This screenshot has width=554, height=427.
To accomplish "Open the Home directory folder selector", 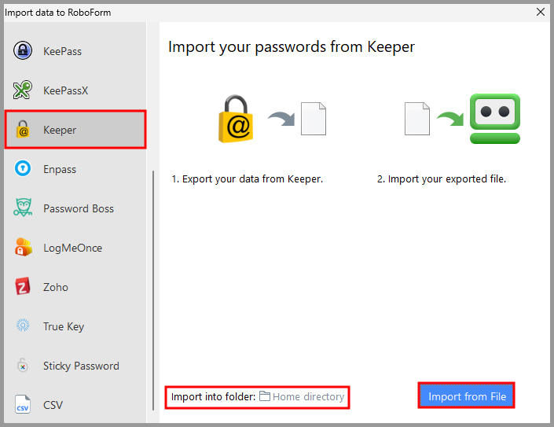I will pos(308,397).
